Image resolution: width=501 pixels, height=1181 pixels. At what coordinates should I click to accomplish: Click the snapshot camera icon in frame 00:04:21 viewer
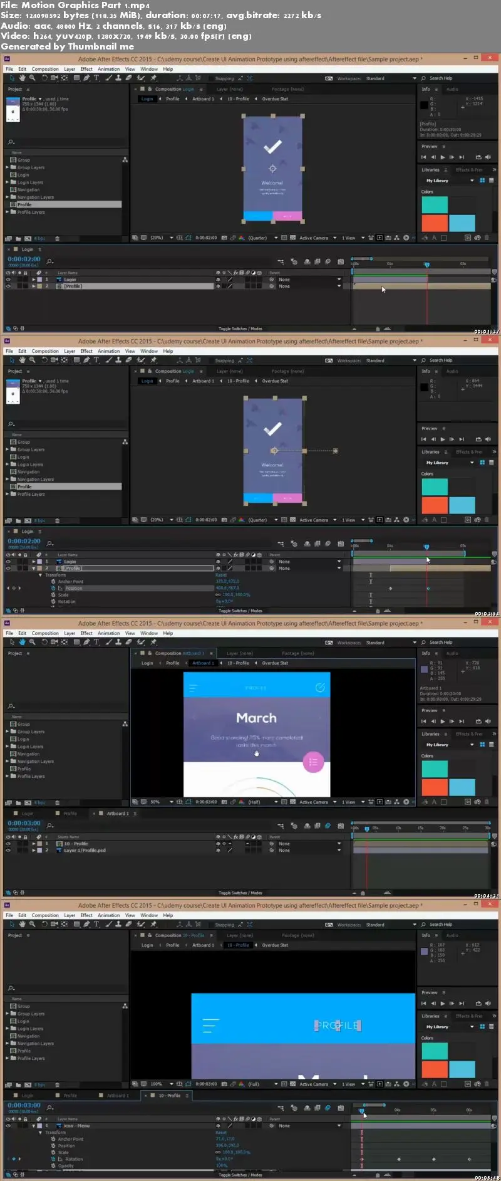point(224,802)
